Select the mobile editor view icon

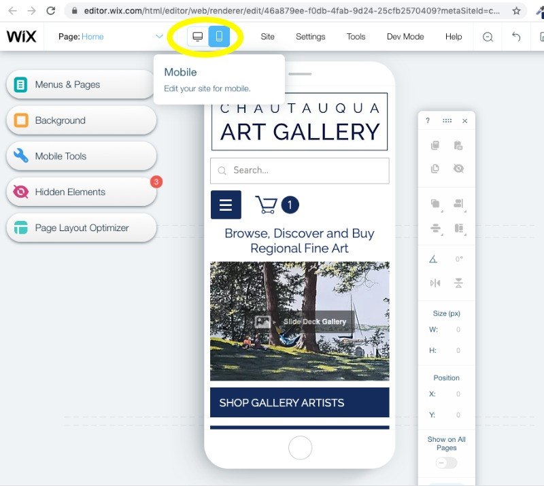(219, 37)
